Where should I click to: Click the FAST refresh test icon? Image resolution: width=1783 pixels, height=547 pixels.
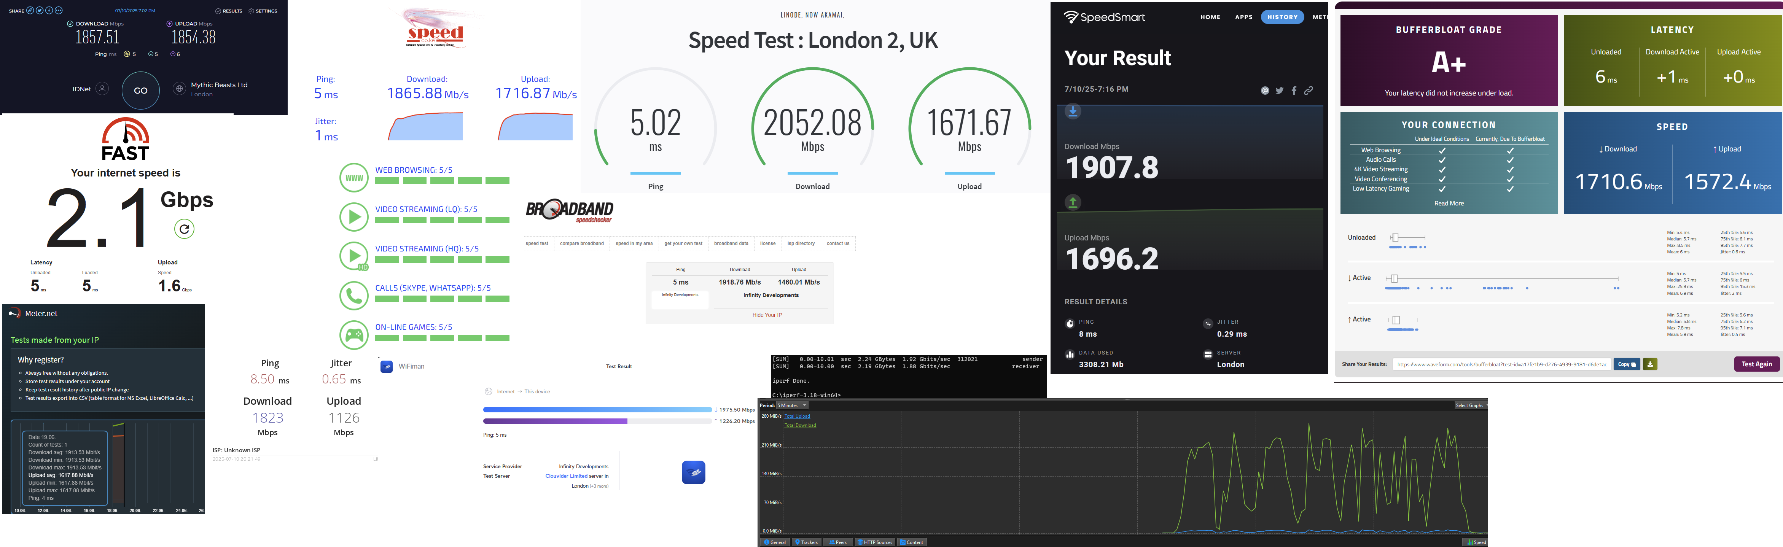[184, 229]
